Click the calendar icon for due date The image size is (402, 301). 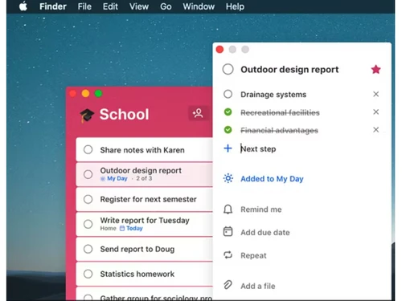click(228, 232)
